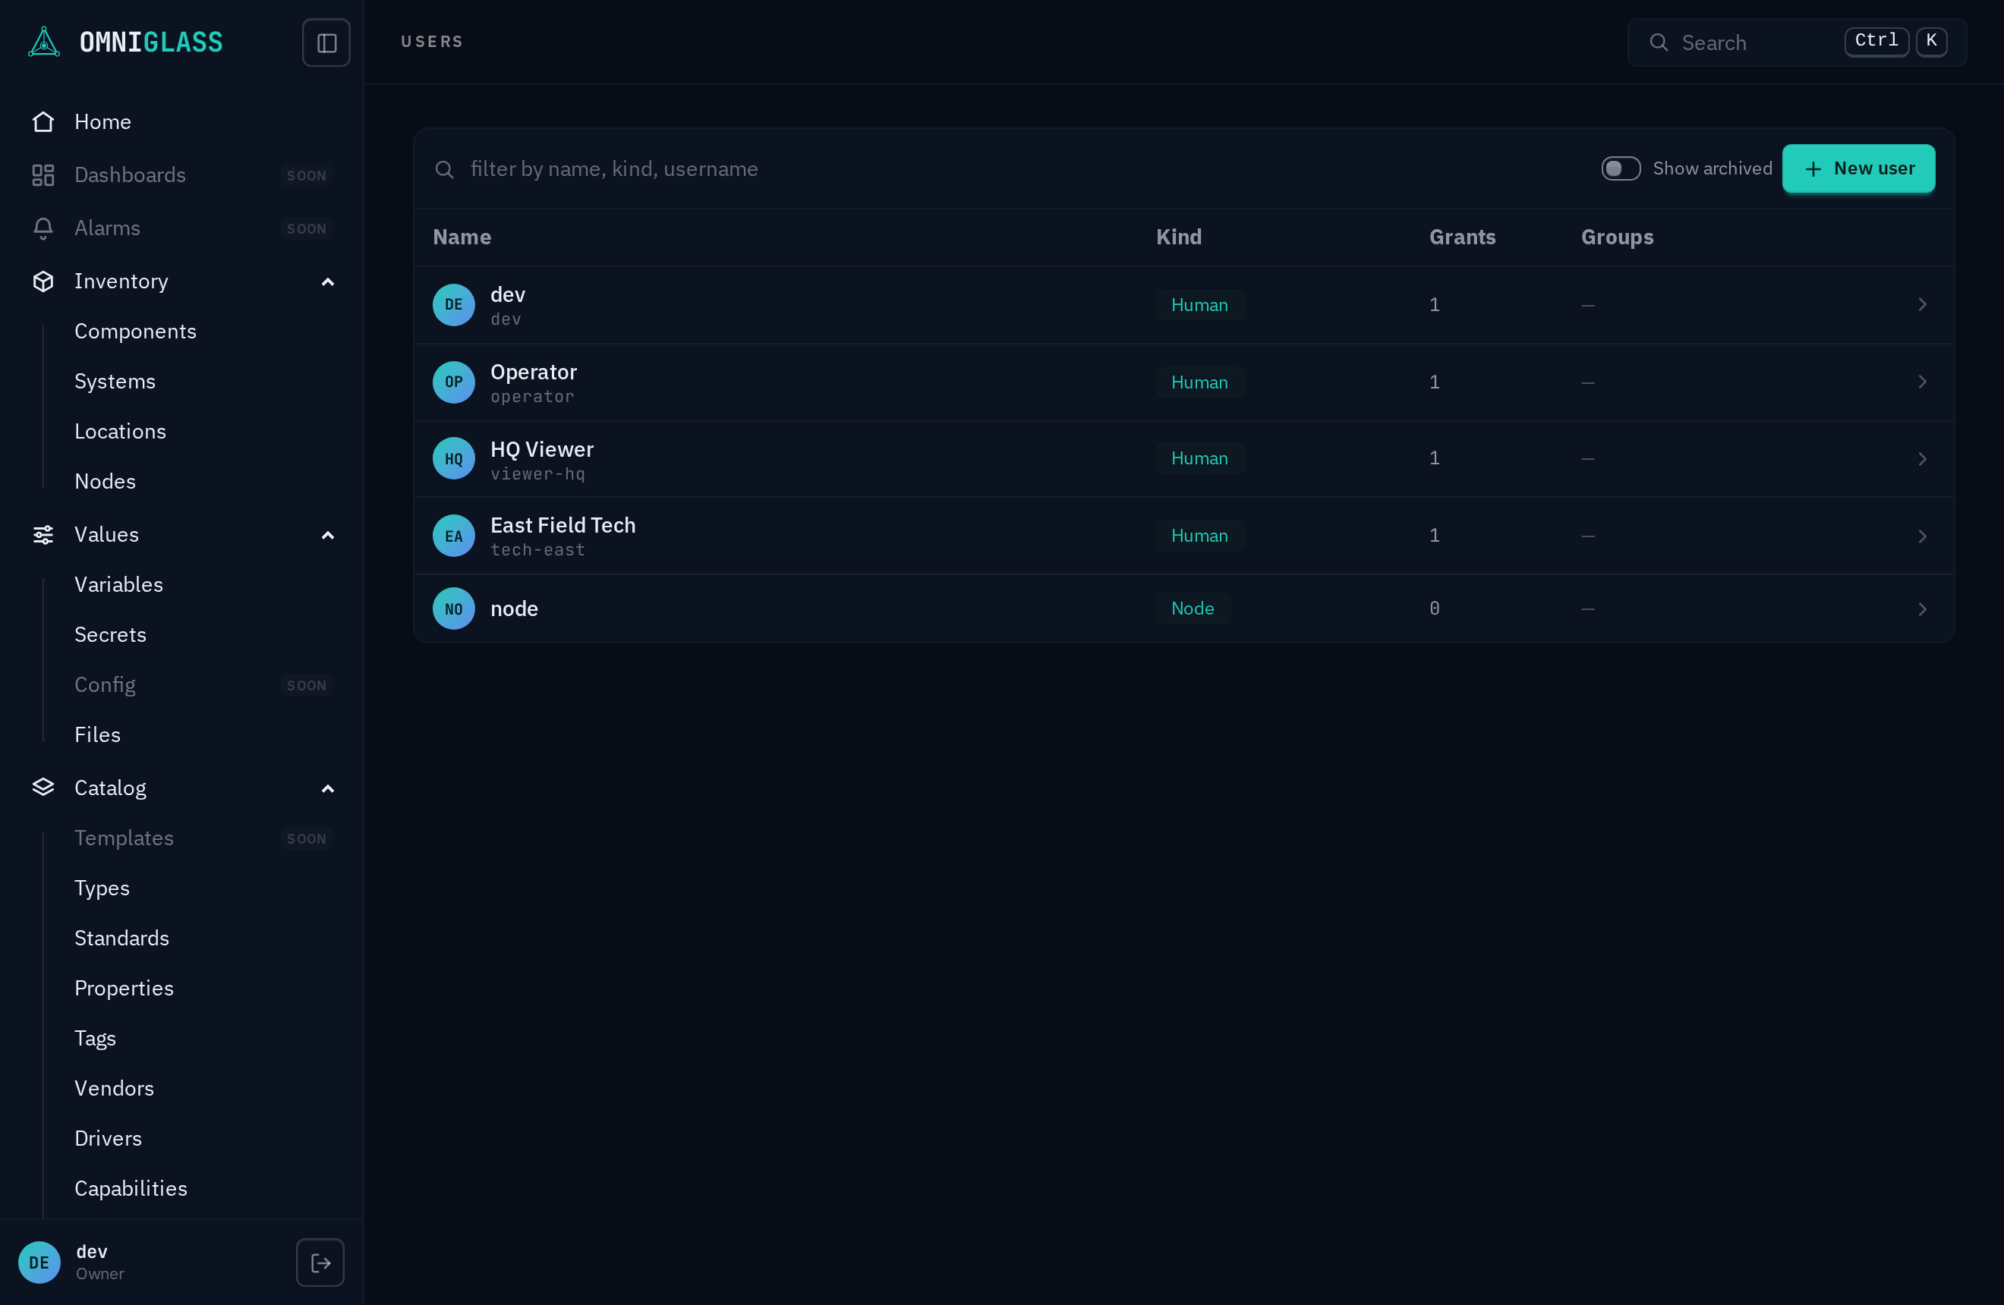Collapse the Inventory section chevron
The height and width of the screenshot is (1305, 2004).
pos(327,282)
